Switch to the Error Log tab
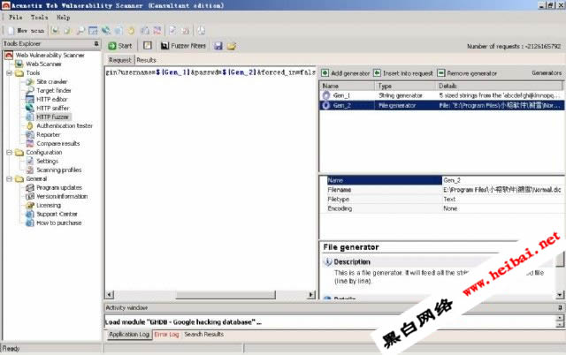Image resolution: width=566 pixels, height=355 pixels. pyautogui.click(x=166, y=335)
